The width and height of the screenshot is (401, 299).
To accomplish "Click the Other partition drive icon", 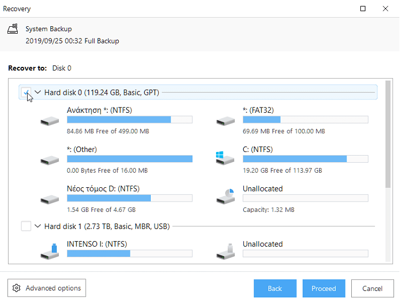I will [x=50, y=160].
